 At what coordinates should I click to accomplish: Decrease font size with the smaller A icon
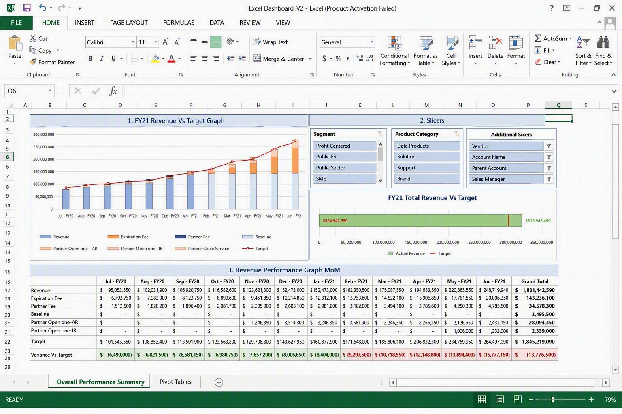[177, 42]
